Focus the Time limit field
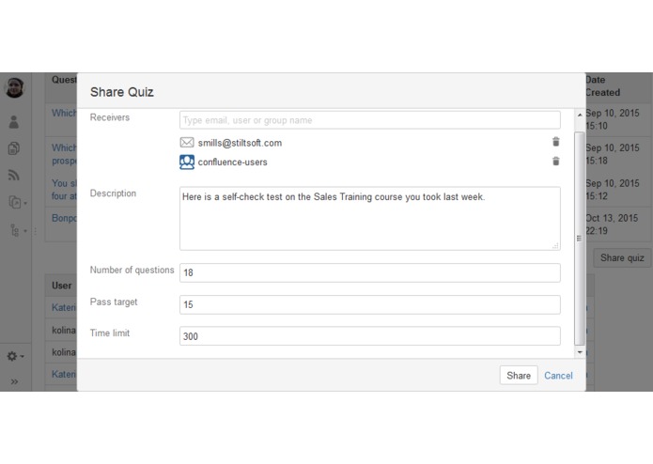The width and height of the screenshot is (653, 464). [x=370, y=336]
